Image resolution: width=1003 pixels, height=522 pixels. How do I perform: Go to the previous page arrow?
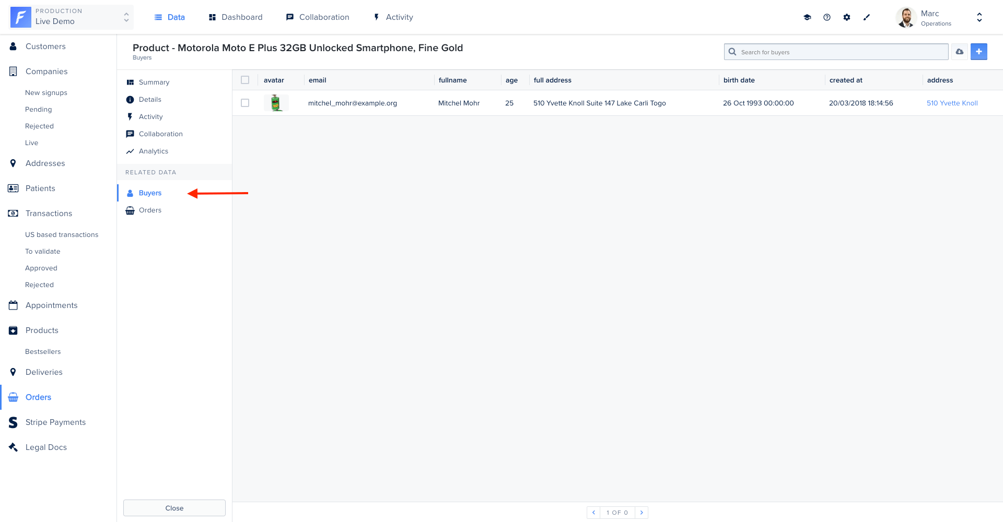coord(593,513)
